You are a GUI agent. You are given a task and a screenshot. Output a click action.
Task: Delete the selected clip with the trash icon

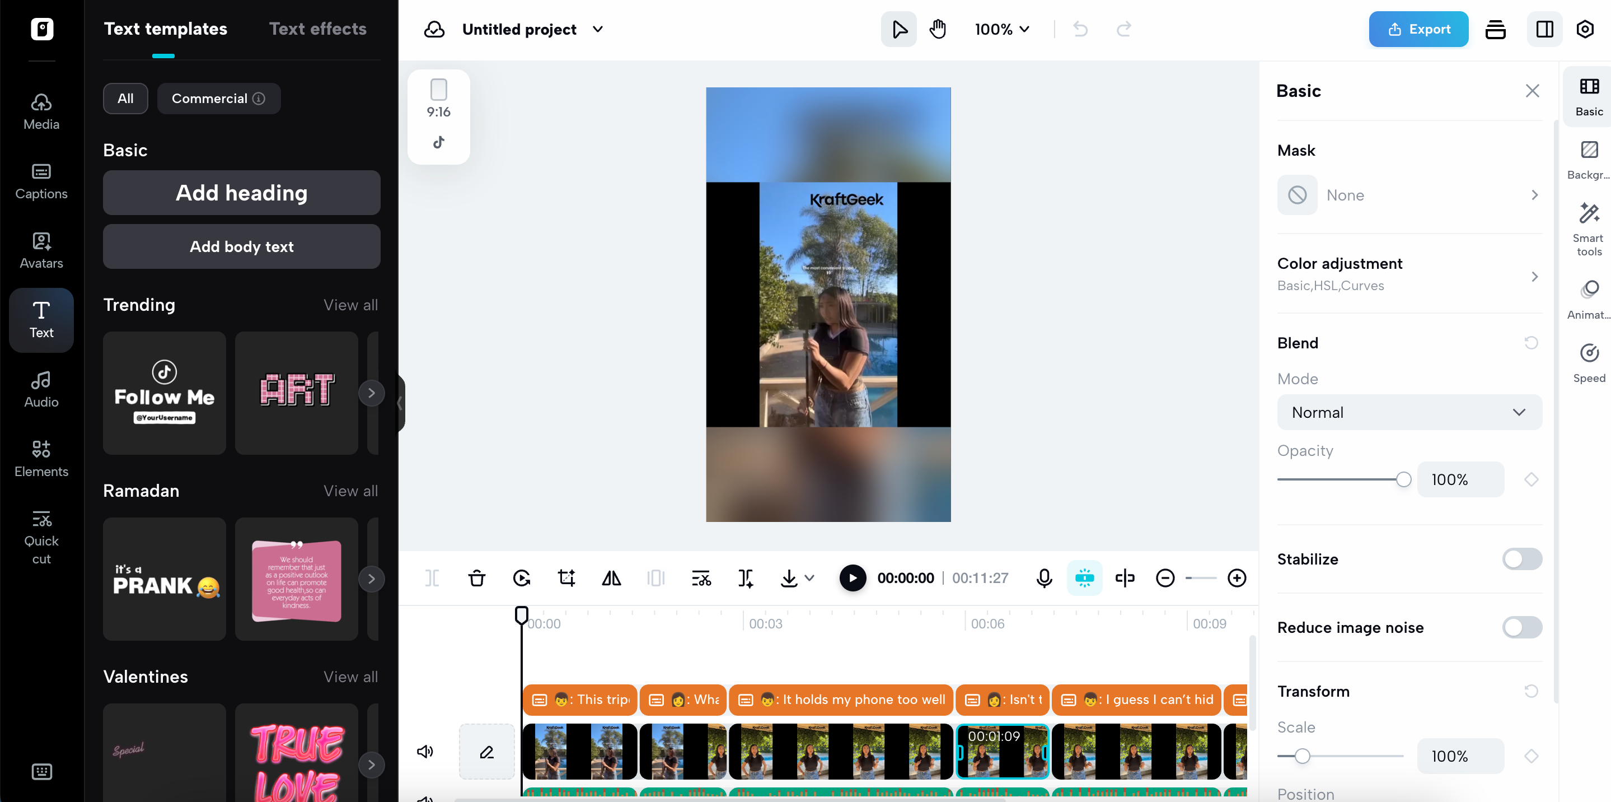click(x=476, y=577)
